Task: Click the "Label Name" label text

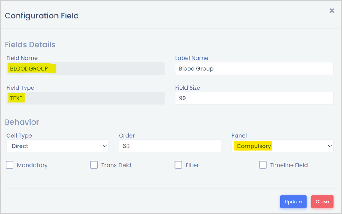Action: click(x=192, y=58)
